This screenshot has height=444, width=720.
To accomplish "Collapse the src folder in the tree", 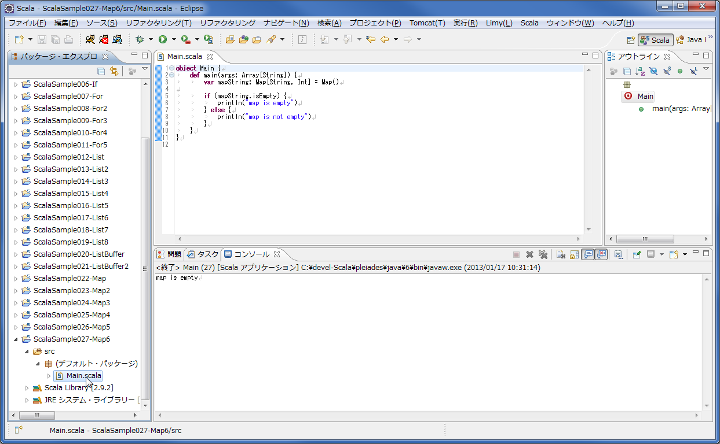I will [26, 351].
